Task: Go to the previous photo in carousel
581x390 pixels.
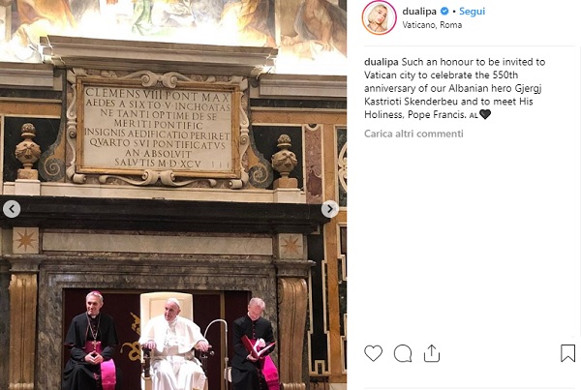Action: pyautogui.click(x=12, y=209)
